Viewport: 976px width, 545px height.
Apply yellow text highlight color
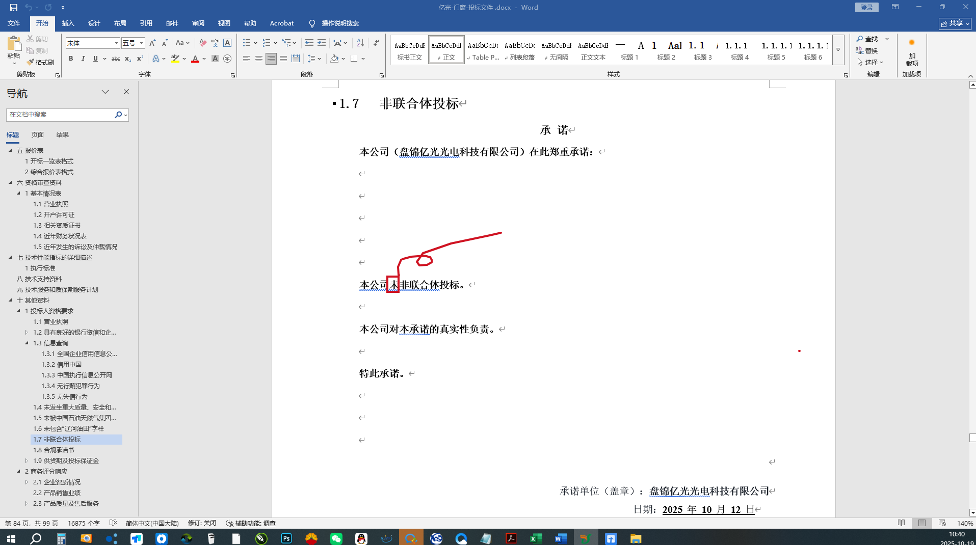point(175,59)
